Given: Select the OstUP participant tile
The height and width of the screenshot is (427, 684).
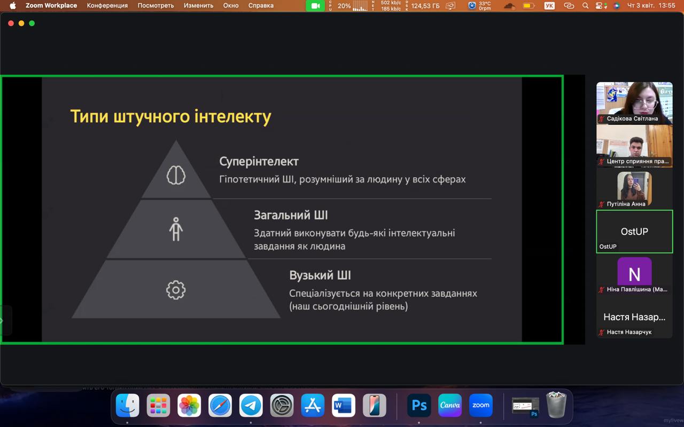Looking at the screenshot, I should click(634, 231).
